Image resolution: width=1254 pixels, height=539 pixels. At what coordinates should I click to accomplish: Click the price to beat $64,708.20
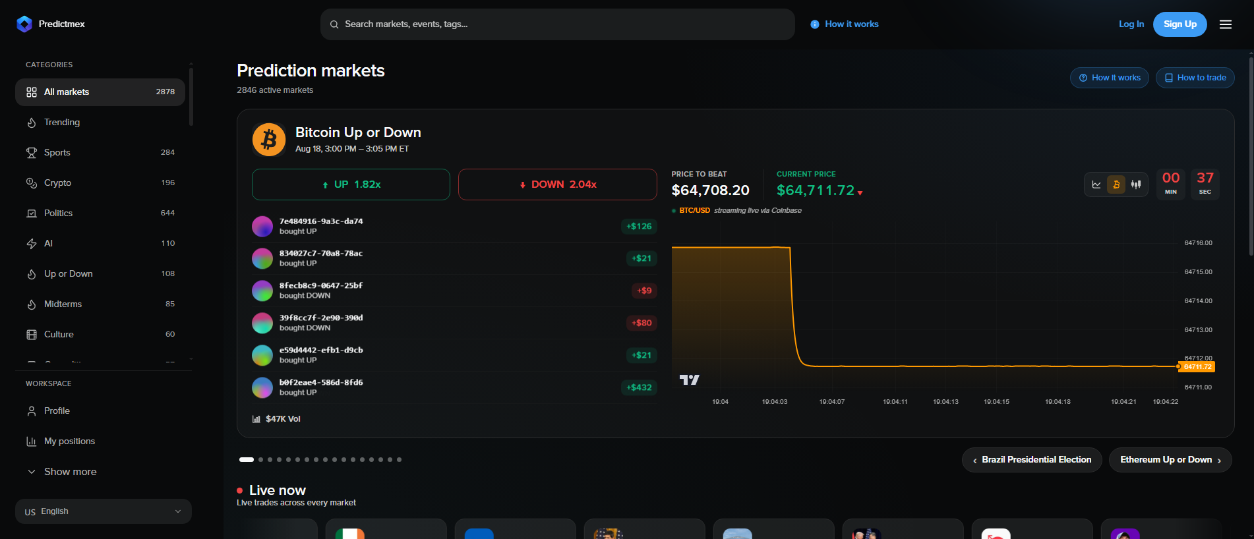pyautogui.click(x=710, y=190)
